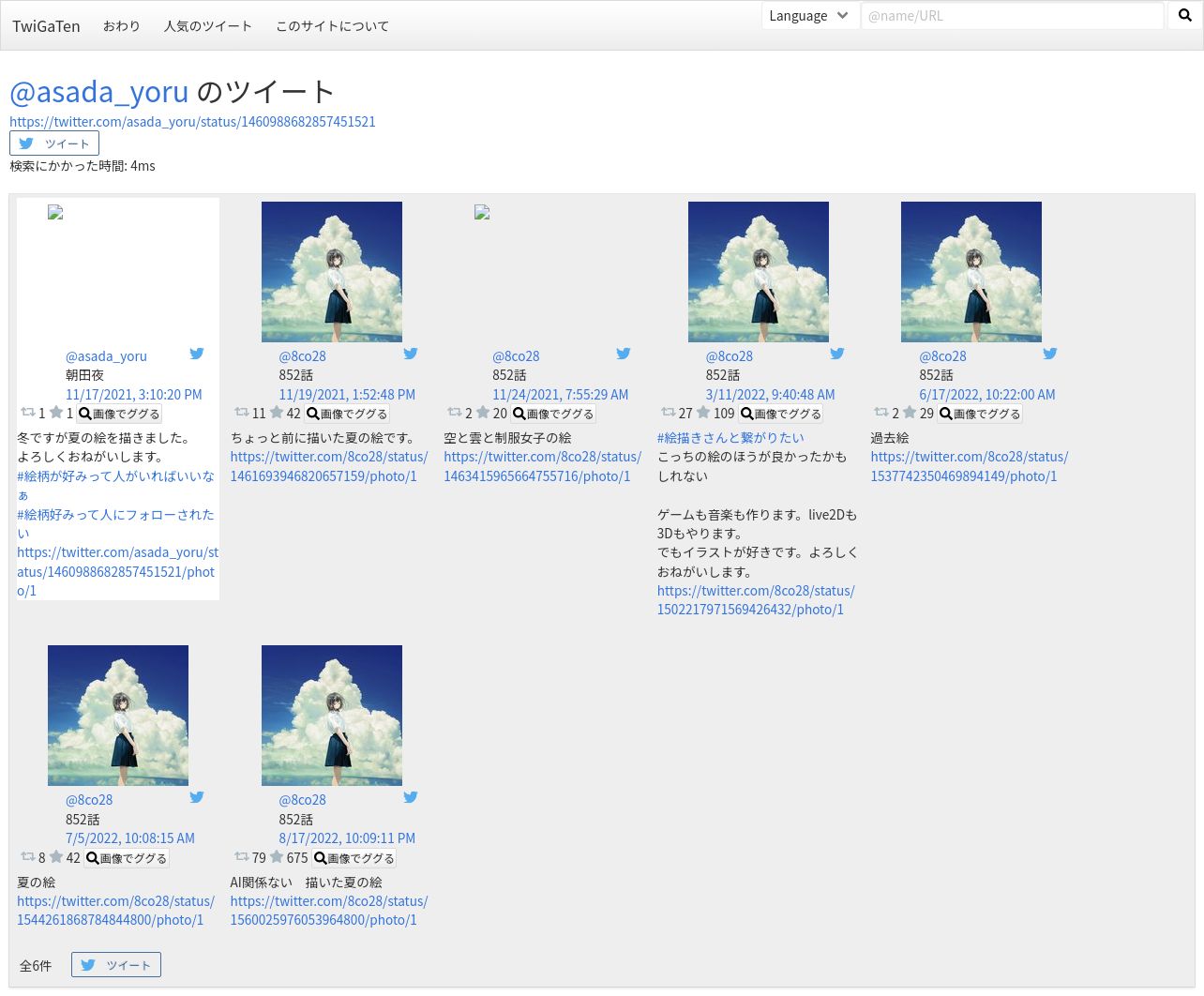Screen dimensions: 1204x996
Task: Open the Twitter bird icon on the @asada_yoru card
Action: click(197, 354)
